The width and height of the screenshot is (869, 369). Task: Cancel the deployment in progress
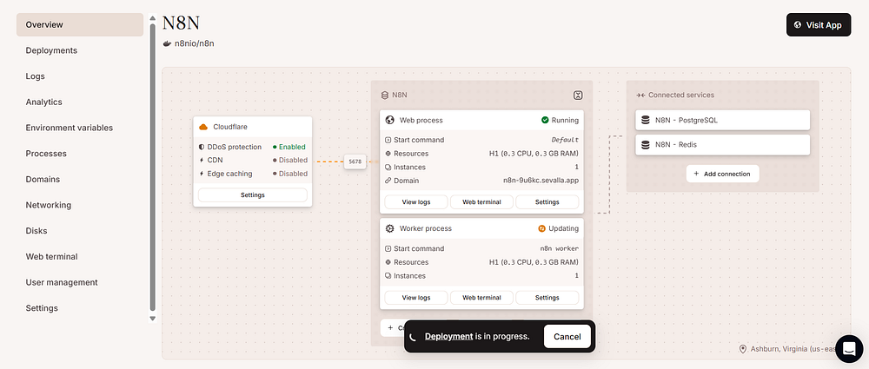click(x=567, y=336)
